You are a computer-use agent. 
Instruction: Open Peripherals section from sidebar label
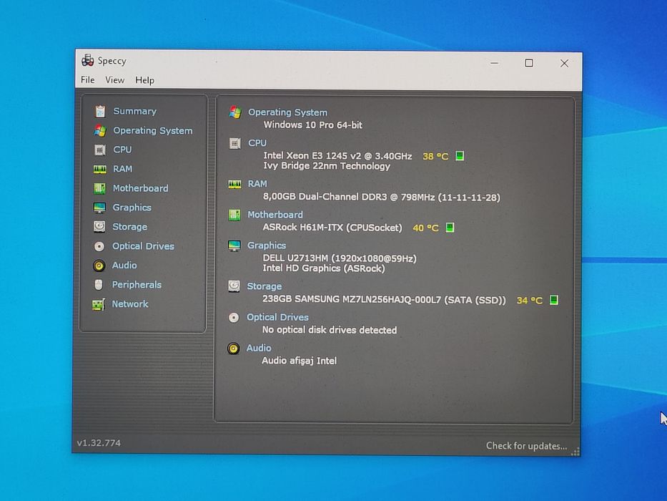137,285
